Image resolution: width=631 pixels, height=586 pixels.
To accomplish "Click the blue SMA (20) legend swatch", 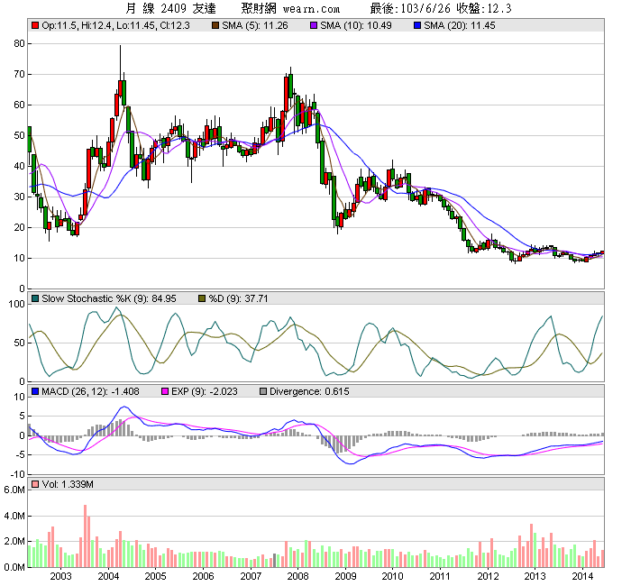I will [x=417, y=25].
